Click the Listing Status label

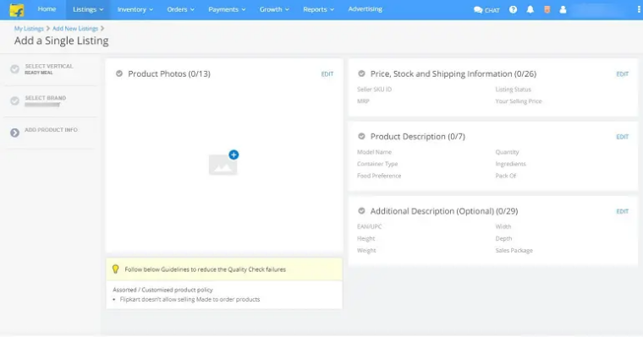pyautogui.click(x=513, y=90)
